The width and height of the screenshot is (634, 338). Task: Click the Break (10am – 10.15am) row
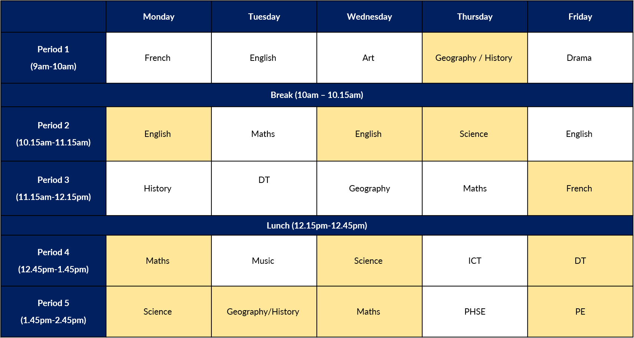317,95
